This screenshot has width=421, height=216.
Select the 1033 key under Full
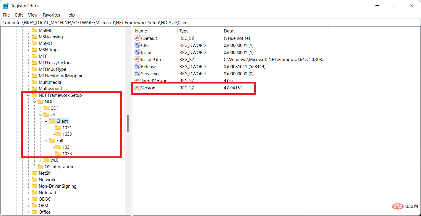pos(67,153)
